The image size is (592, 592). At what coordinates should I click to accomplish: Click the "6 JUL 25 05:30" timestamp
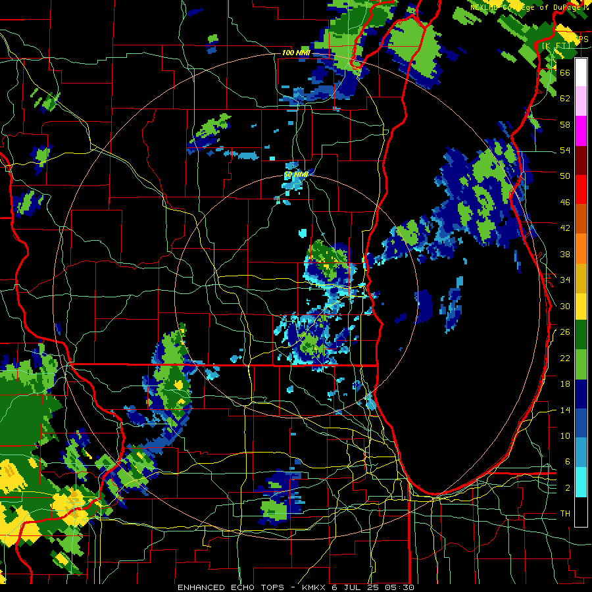coord(373,587)
